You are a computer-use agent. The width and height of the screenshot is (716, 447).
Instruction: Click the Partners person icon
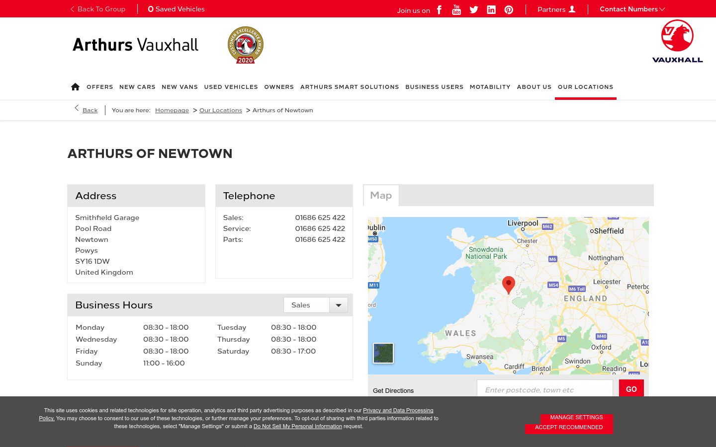572,9
